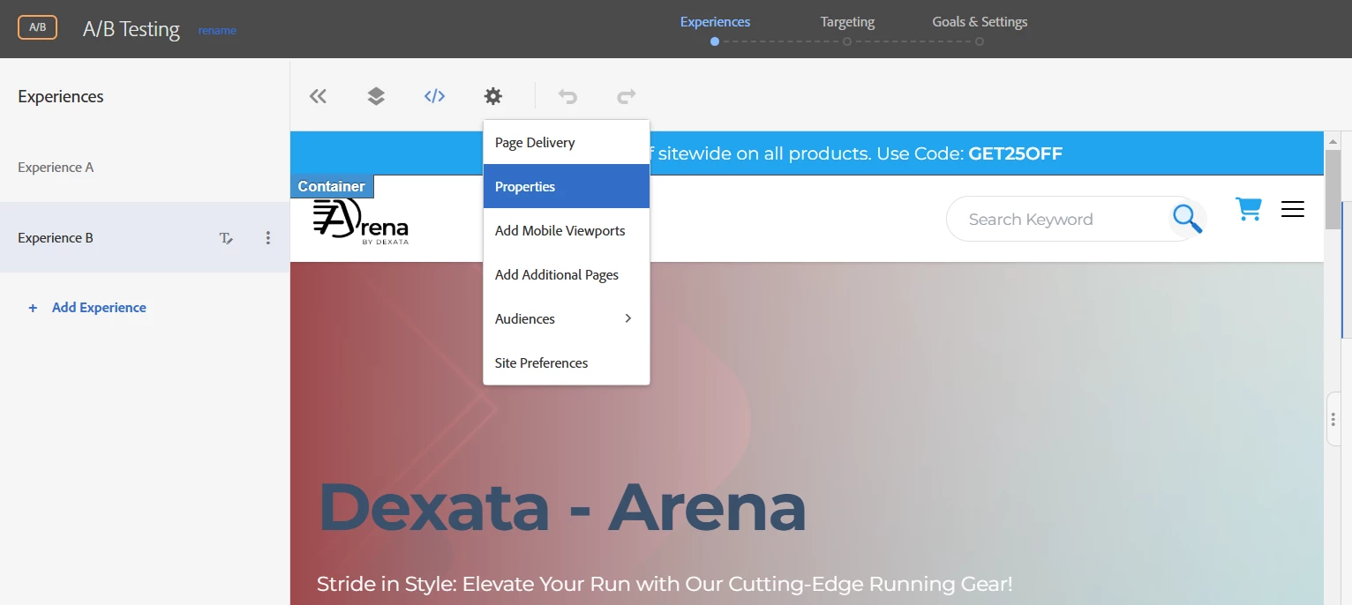Select Add Additional Pages option
This screenshot has width=1352, height=605.
pyautogui.click(x=567, y=274)
